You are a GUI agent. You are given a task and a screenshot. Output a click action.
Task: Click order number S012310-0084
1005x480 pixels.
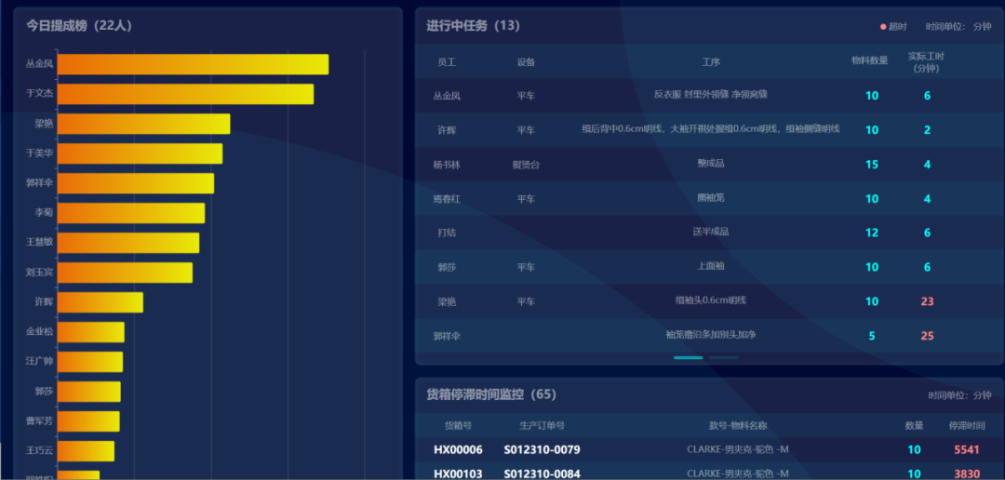tap(543, 473)
